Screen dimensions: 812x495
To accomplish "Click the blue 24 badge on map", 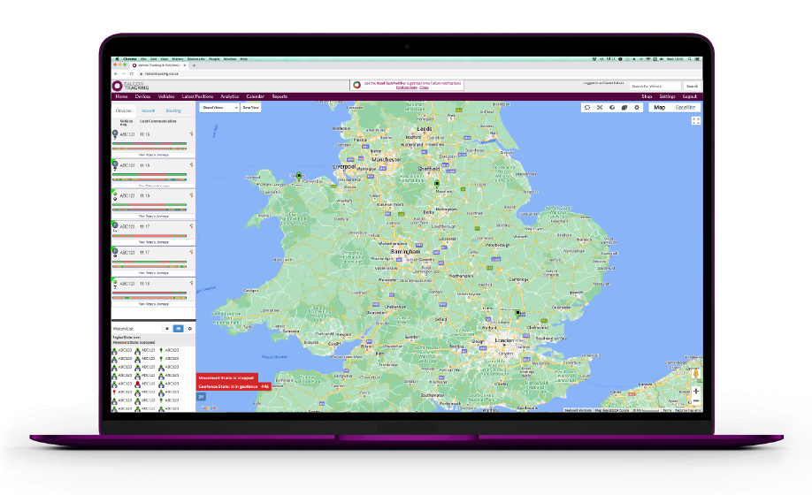I will pos(201,397).
